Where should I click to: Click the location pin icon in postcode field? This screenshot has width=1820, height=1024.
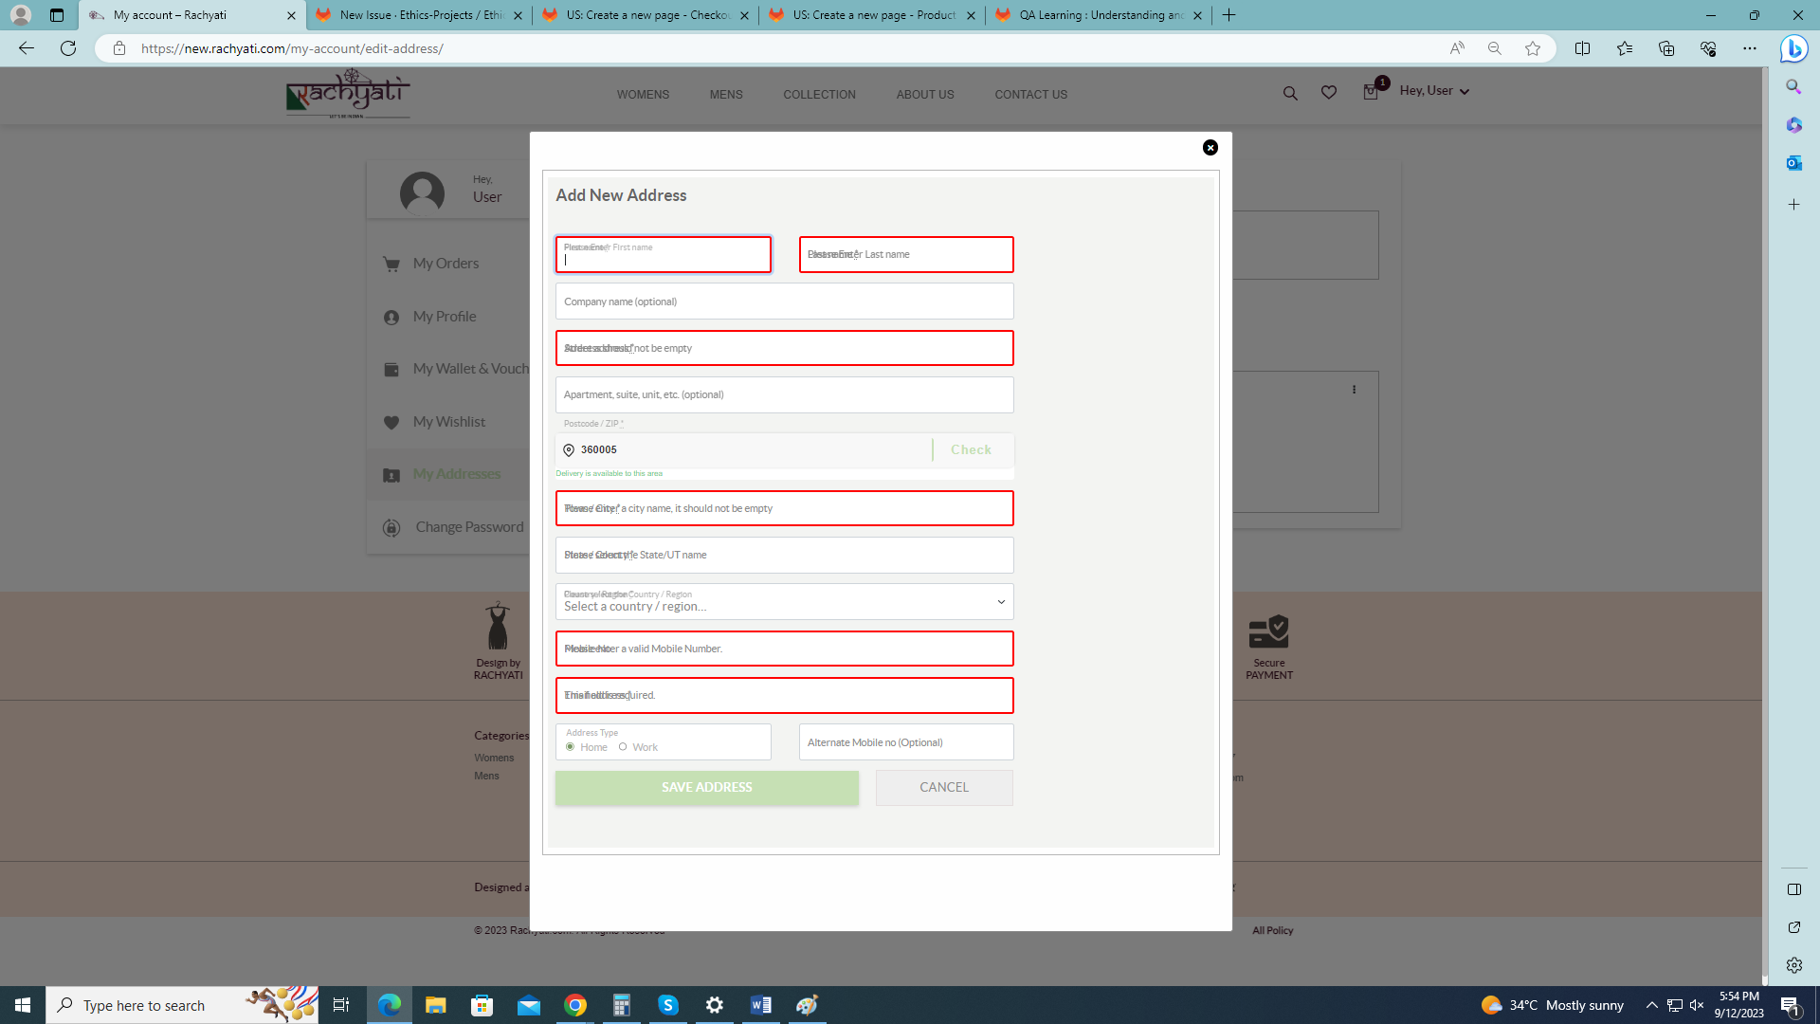569,450
